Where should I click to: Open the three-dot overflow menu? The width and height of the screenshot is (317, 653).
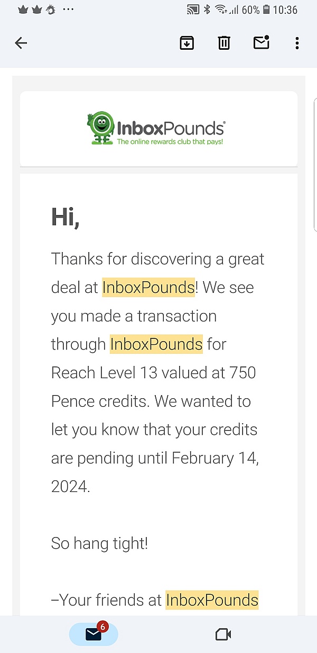(297, 43)
